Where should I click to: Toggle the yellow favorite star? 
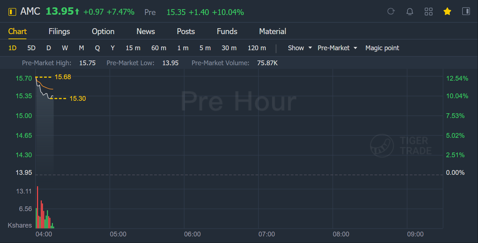447,12
